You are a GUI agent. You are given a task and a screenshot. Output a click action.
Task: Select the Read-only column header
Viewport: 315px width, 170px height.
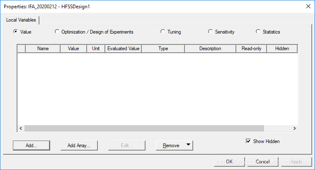point(251,49)
